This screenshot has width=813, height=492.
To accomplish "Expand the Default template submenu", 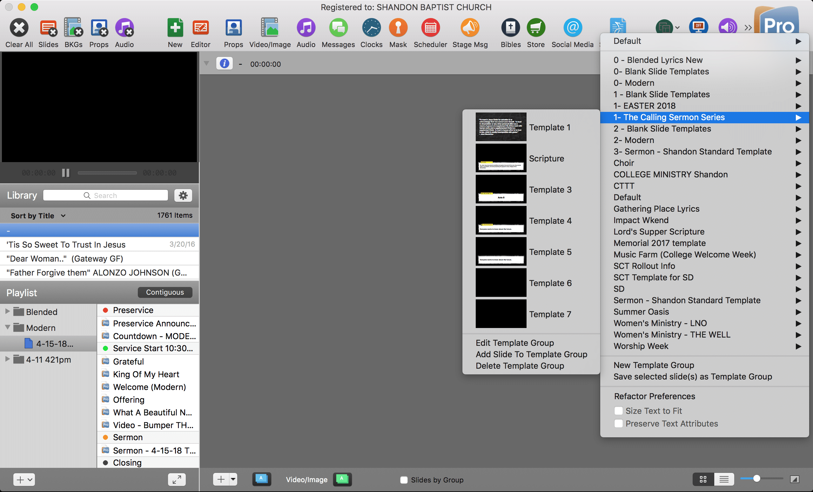I will coord(704,41).
